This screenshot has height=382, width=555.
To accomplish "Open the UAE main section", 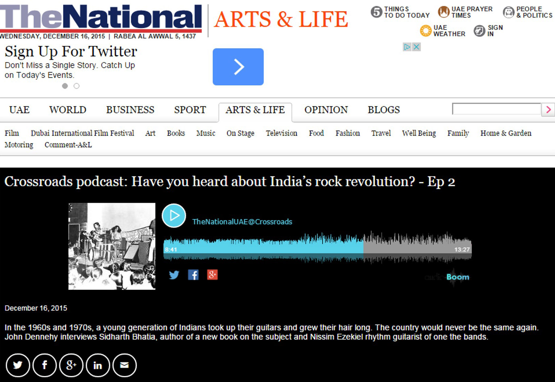I will click(19, 110).
